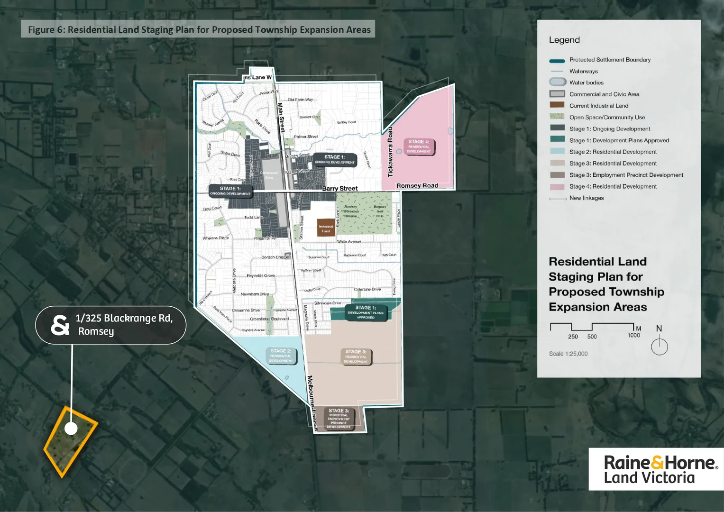724x512 pixels.
Task: Pick the Stage 2 light blue legend swatch
Action: 557,152
